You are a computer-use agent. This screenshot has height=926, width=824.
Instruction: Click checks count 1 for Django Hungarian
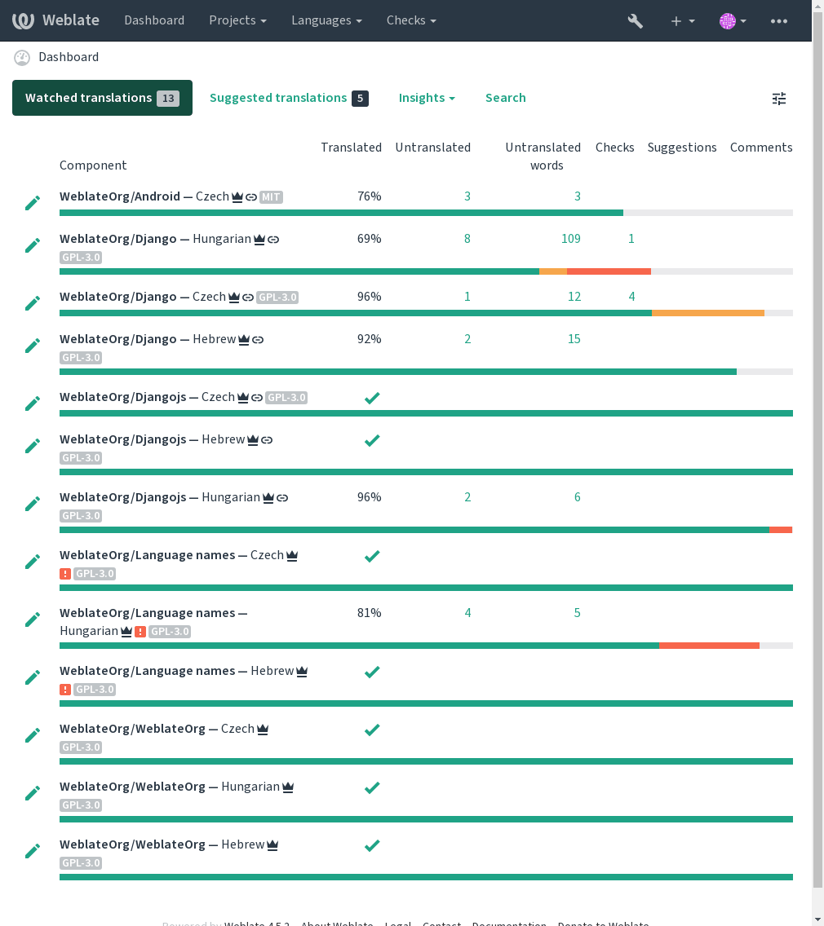(631, 239)
